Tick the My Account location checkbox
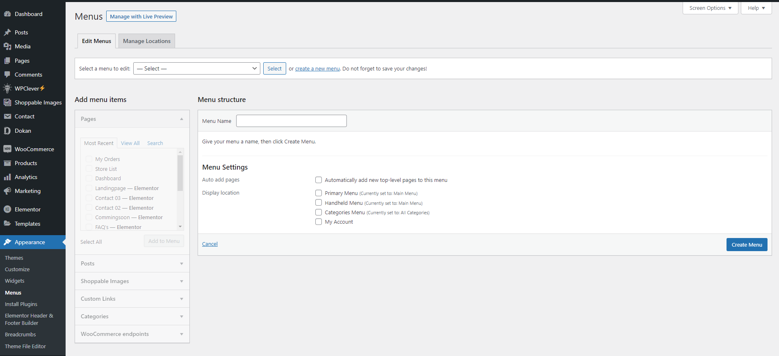 coord(319,222)
